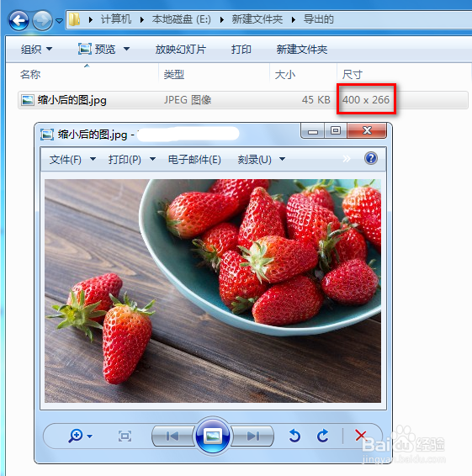Select 本地磁盘 (E:) in the address path
Screen dimensions: 472x476
[182, 19]
